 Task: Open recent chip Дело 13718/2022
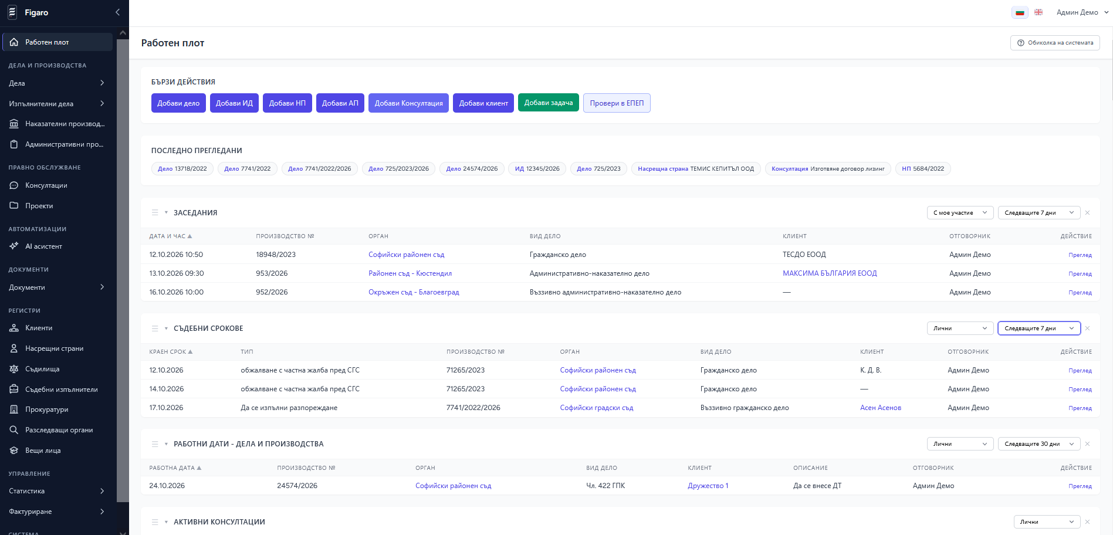click(x=182, y=169)
